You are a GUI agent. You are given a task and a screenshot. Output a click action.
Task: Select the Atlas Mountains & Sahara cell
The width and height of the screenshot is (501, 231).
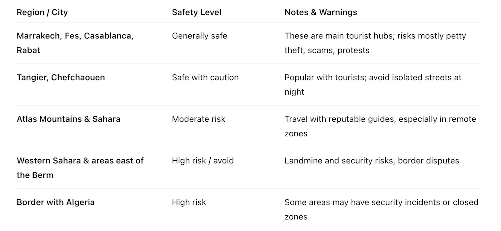pyautogui.click(x=68, y=119)
